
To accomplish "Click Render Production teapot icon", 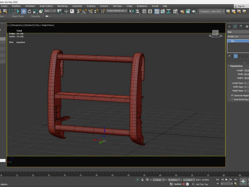I will point(194,11).
